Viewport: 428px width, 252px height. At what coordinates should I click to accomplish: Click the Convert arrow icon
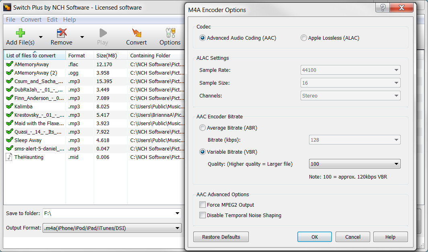point(136,32)
